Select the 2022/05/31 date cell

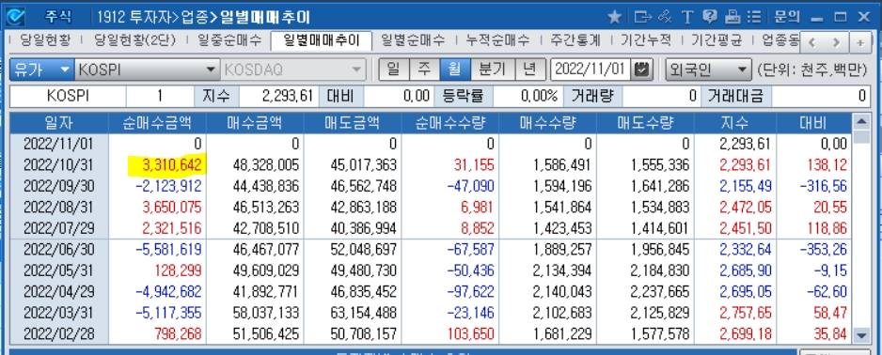pyautogui.click(x=59, y=270)
